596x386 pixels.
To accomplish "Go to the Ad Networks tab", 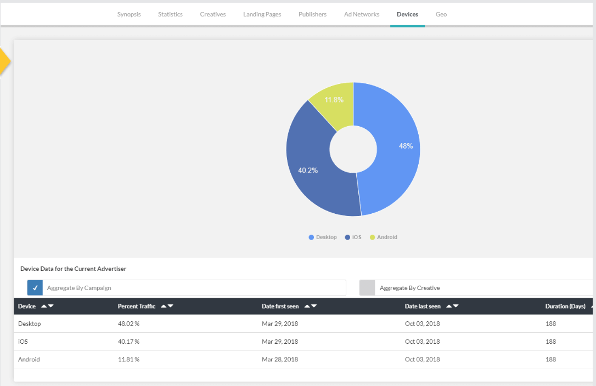I will click(x=362, y=14).
